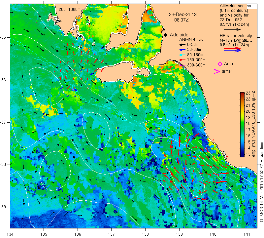Click the Adelaide city label

pos(179,35)
